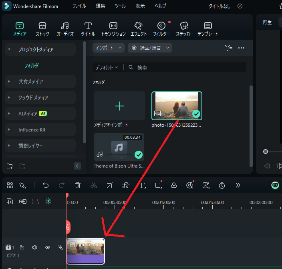
Task: Click the delete folder icon
Action: (x=22, y=166)
